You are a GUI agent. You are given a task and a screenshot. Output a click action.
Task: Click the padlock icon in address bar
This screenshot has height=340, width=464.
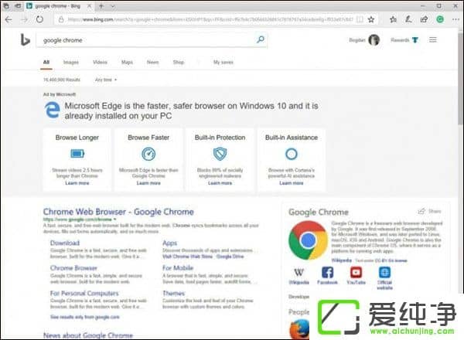(61, 19)
